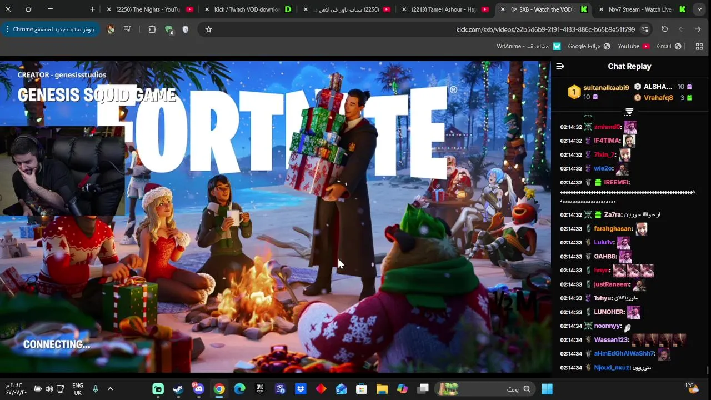Screen dimensions: 711x400
Task: Collapse the Chat Replay panel icon
Action: tap(560, 66)
